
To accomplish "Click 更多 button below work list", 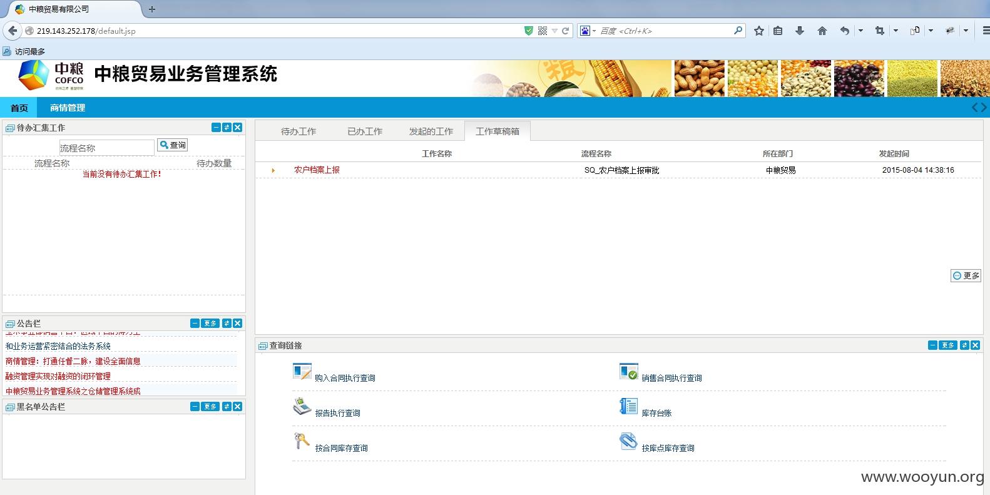I will pos(966,276).
